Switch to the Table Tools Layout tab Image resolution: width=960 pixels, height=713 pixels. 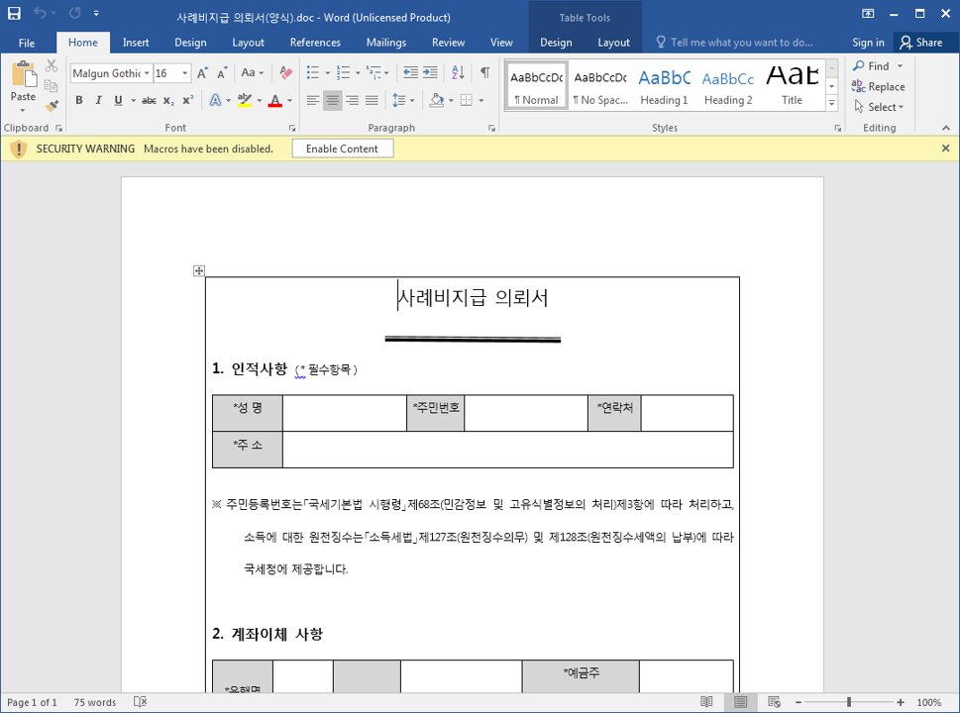click(613, 43)
